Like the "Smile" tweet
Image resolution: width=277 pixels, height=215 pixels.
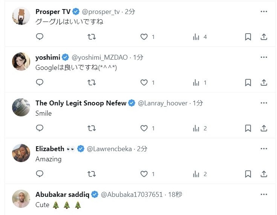[144, 128]
